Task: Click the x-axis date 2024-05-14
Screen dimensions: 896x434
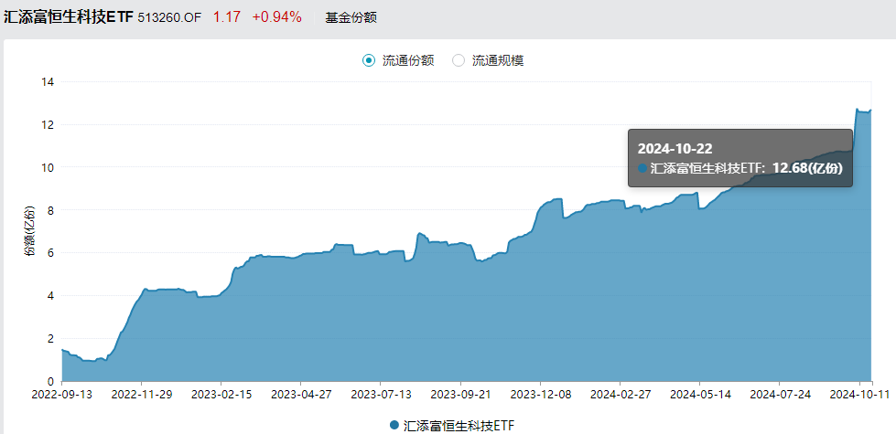Action: 699,394
